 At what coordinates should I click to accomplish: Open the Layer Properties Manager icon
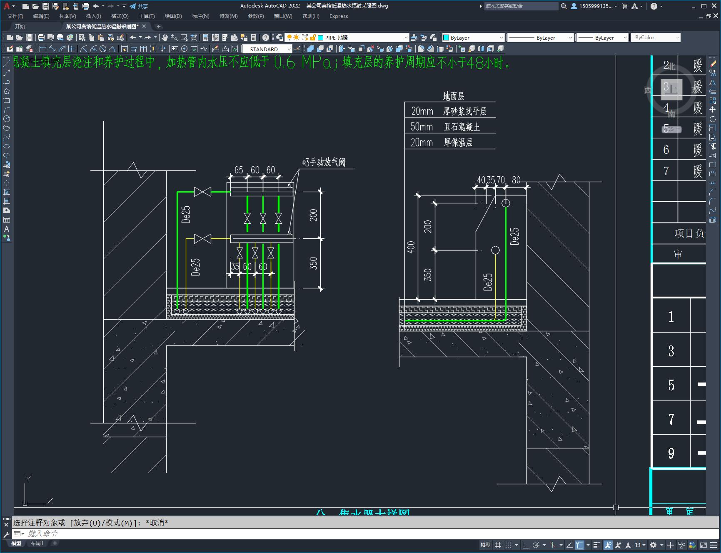click(x=279, y=38)
